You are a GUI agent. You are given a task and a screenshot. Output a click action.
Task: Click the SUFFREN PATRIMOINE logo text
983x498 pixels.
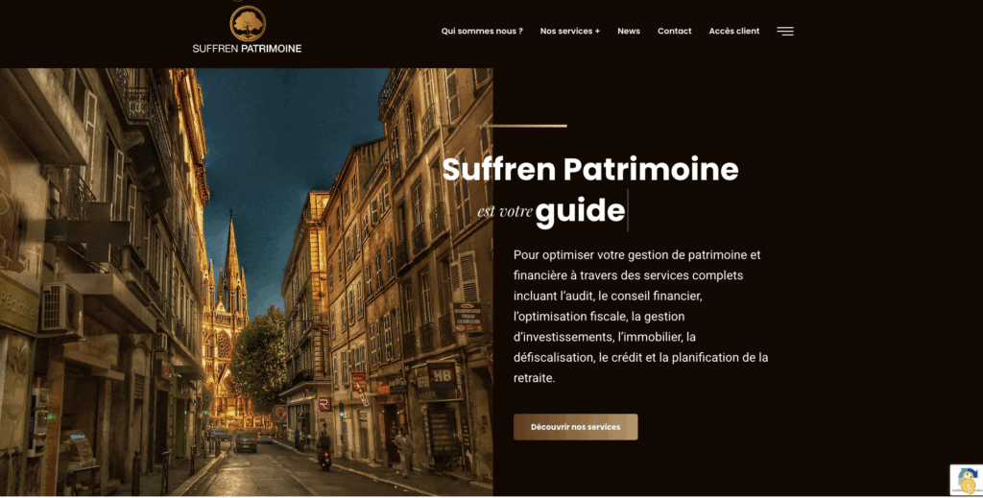pyautogui.click(x=247, y=49)
